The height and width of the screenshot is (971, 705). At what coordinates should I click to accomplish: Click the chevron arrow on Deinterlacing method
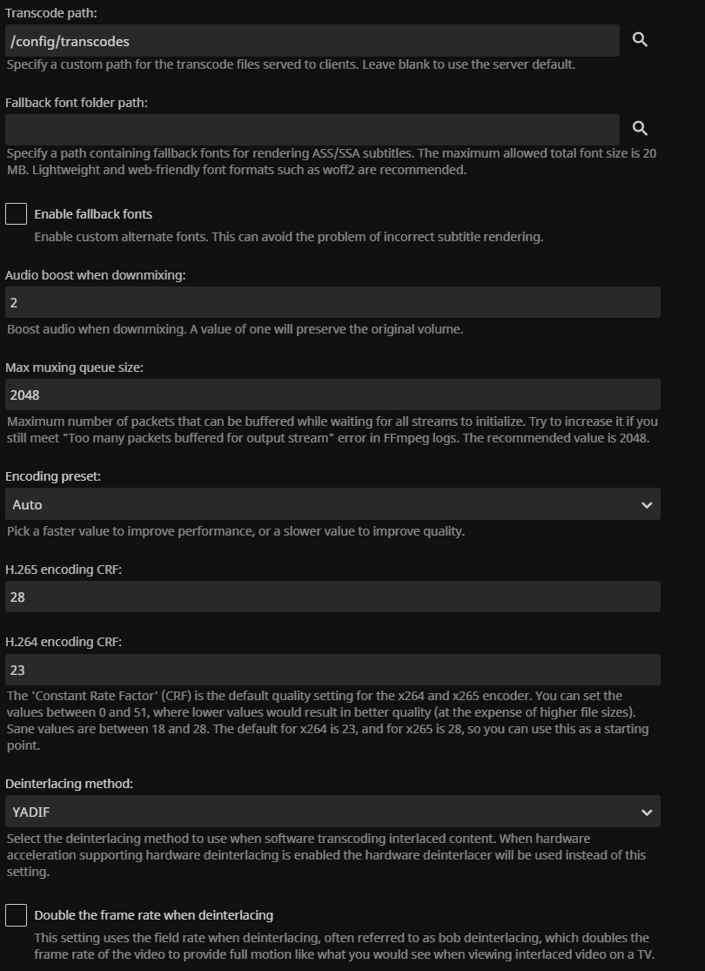click(646, 812)
